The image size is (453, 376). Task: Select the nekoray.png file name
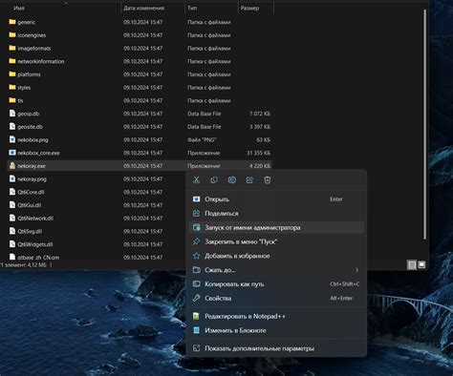pyautogui.click(x=32, y=179)
